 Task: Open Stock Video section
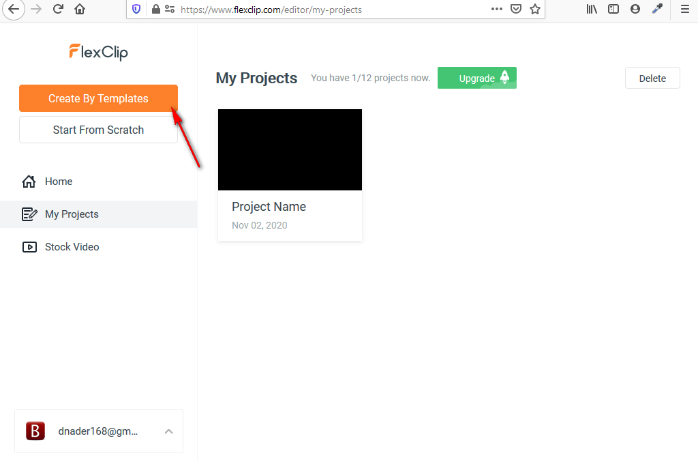[72, 247]
